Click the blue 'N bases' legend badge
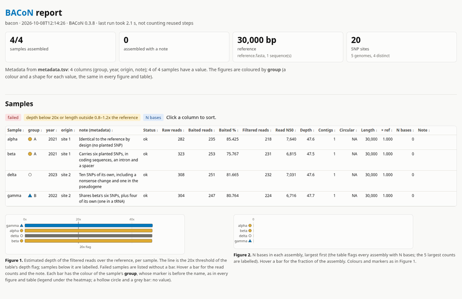Image resolution: width=462 pixels, height=299 pixels. pos(153,117)
